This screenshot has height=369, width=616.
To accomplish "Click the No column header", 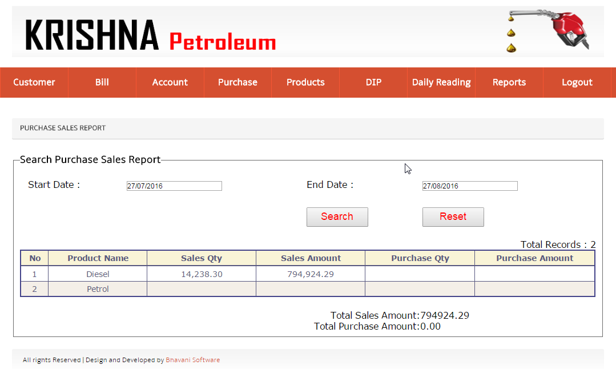I will (35, 258).
